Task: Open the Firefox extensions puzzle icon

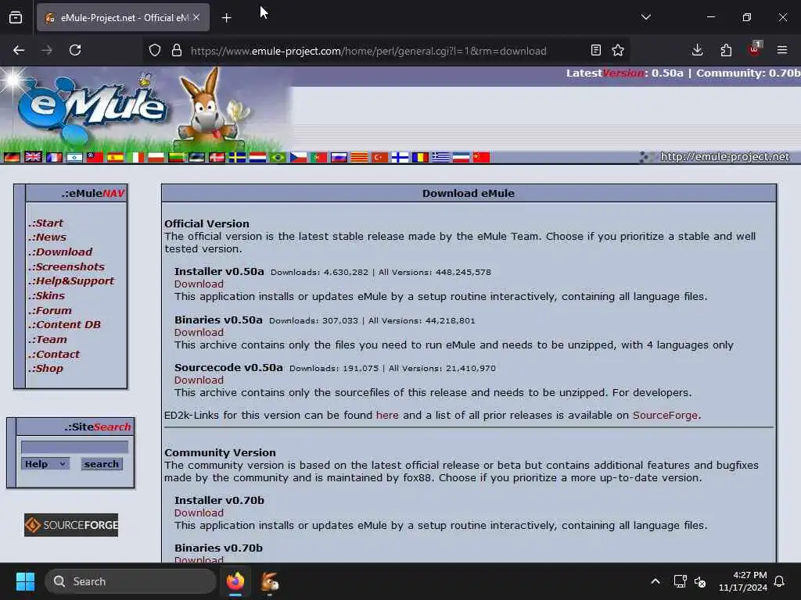Action: click(x=726, y=50)
